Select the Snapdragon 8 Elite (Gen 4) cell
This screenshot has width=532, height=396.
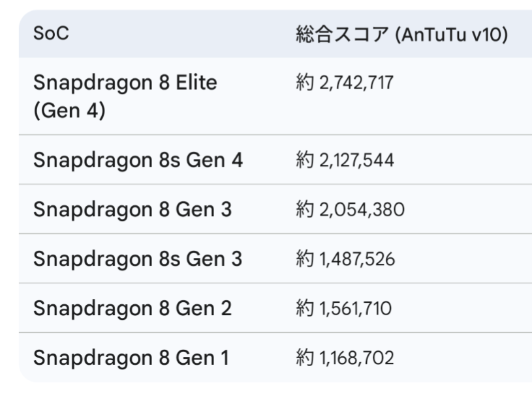pos(125,96)
